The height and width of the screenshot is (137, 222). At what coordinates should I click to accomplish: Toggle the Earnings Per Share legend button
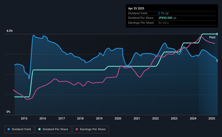pyautogui.click(x=91, y=129)
